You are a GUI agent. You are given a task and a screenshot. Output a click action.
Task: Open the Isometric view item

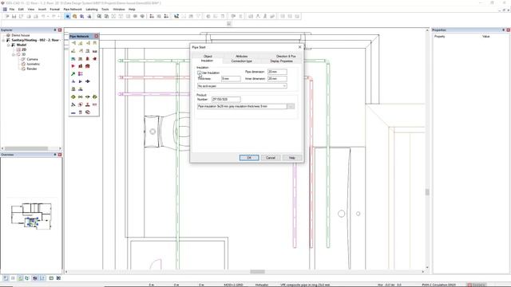(34, 64)
